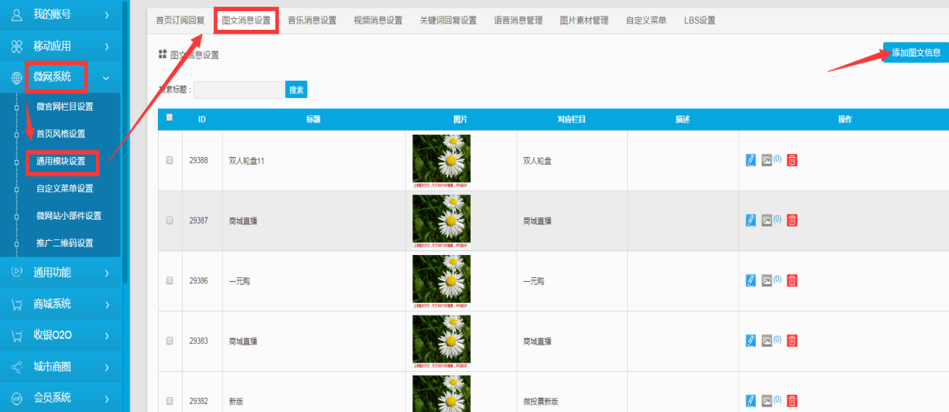The image size is (949, 412).
Task: Expand 收银O2O chevron arrow
Action: [106, 335]
